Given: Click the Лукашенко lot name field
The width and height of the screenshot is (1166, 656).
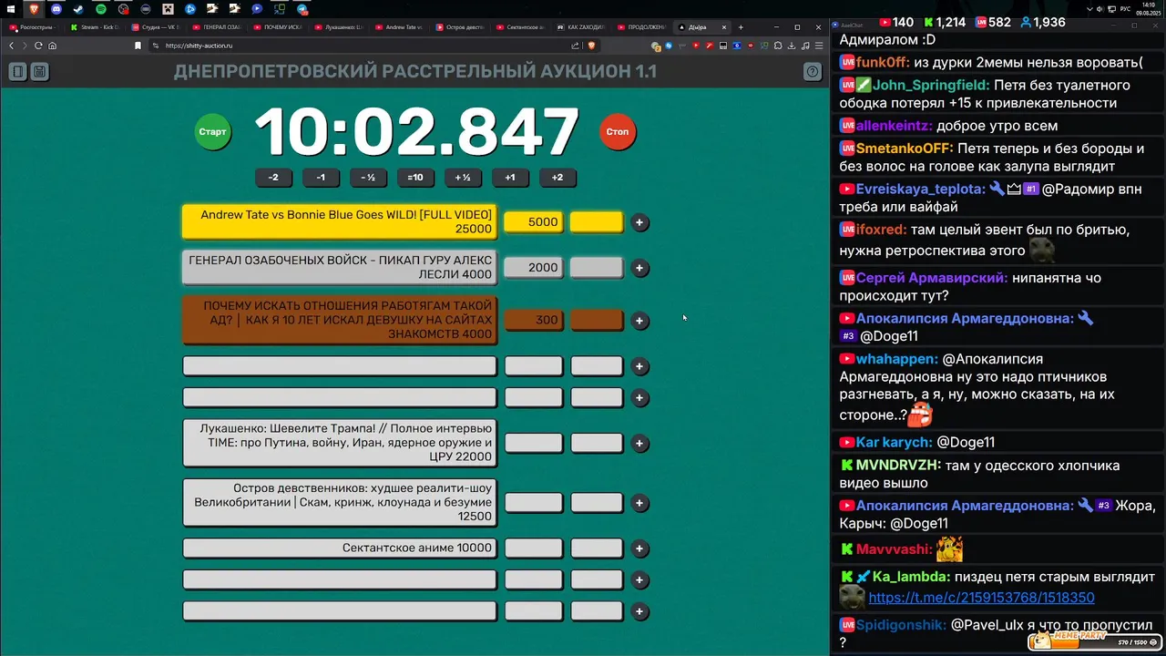Looking at the screenshot, I should point(340,444).
